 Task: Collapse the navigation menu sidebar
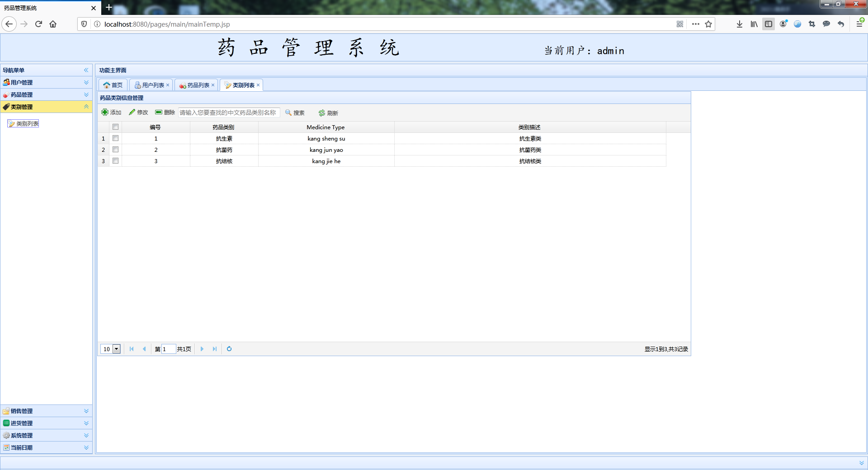[x=86, y=70]
